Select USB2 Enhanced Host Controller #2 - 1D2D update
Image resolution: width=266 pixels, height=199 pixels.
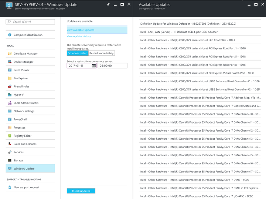[x=200, y=89]
